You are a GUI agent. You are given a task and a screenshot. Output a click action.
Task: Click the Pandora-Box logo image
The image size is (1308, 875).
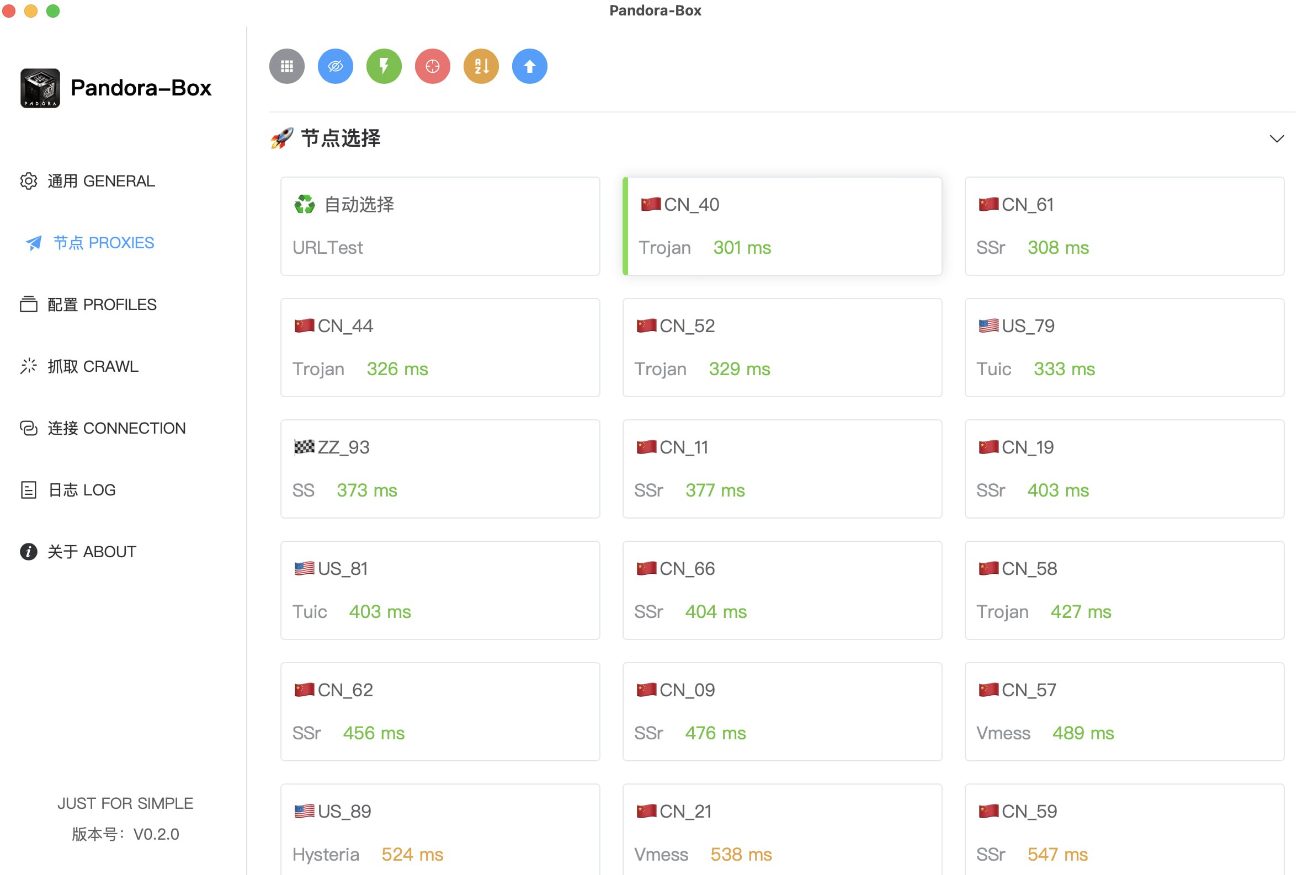tap(40, 88)
